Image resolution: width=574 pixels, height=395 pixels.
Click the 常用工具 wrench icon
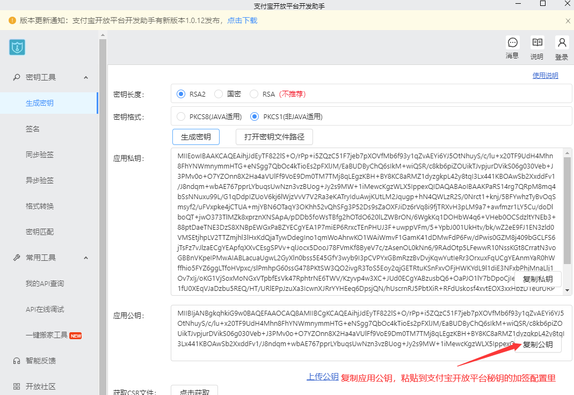17,258
